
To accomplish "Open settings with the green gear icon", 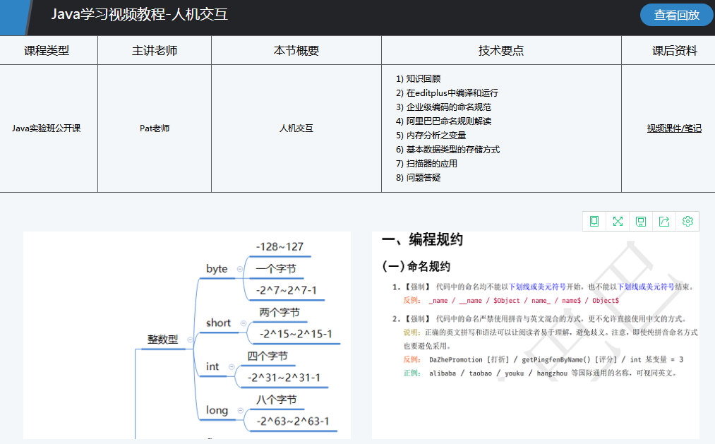I will pos(687,222).
